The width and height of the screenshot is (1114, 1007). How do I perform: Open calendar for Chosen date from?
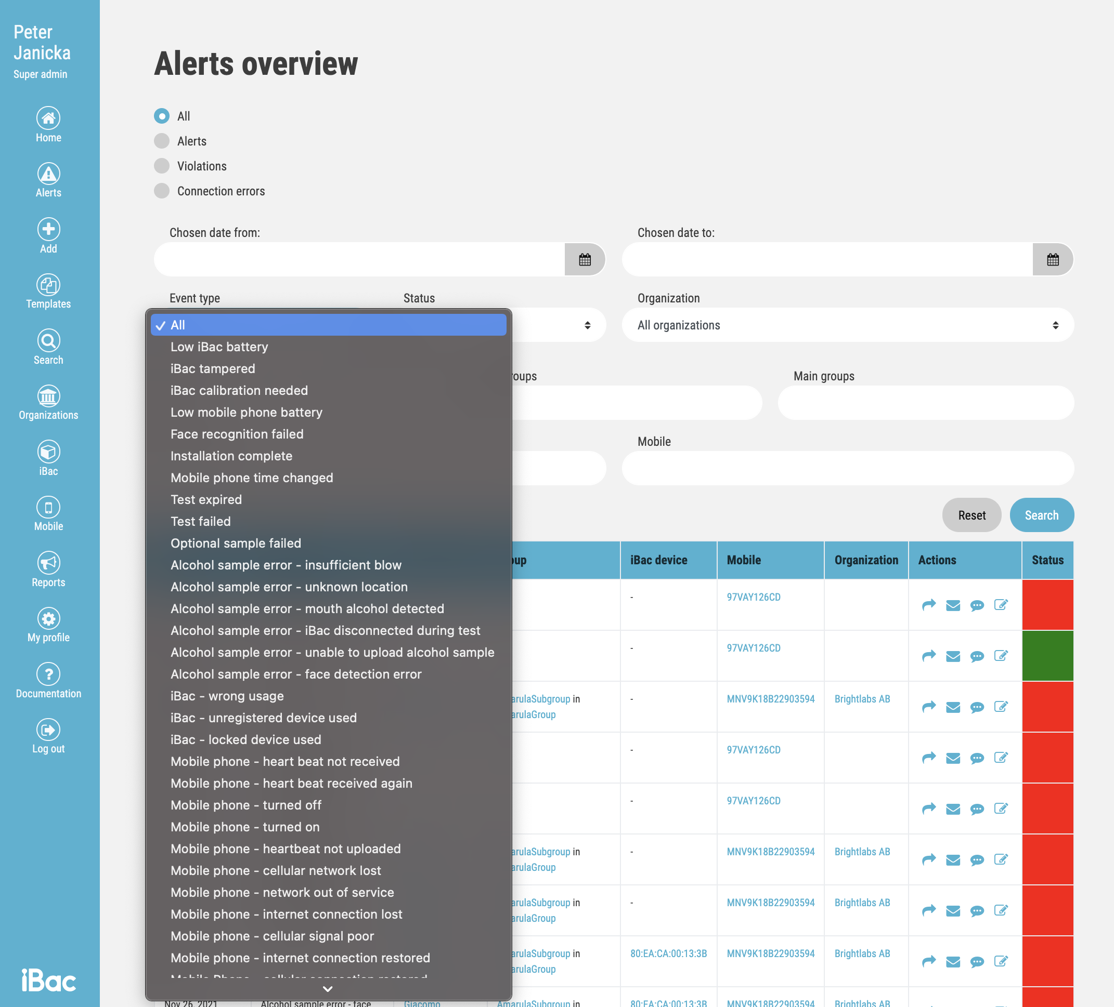[x=585, y=259]
